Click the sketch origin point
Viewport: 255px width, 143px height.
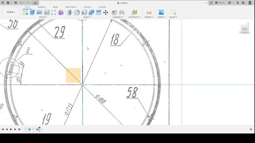click(x=82, y=85)
